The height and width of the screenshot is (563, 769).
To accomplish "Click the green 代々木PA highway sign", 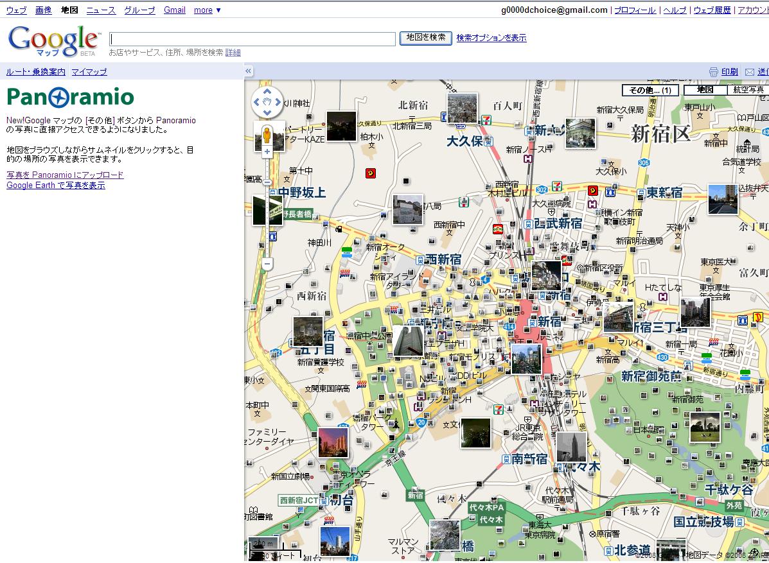I will click(x=486, y=507).
